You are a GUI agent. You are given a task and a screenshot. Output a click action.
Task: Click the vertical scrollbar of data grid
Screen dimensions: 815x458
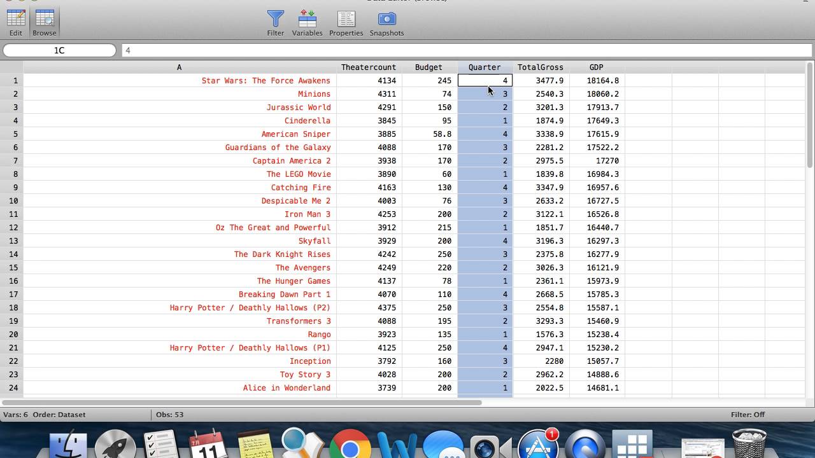tap(809, 114)
